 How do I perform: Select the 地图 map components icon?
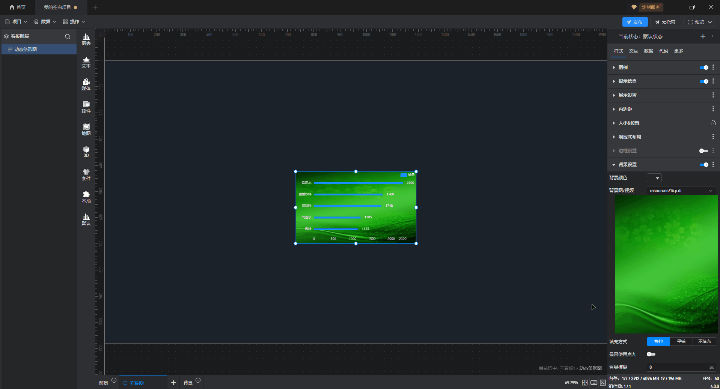pyautogui.click(x=86, y=129)
